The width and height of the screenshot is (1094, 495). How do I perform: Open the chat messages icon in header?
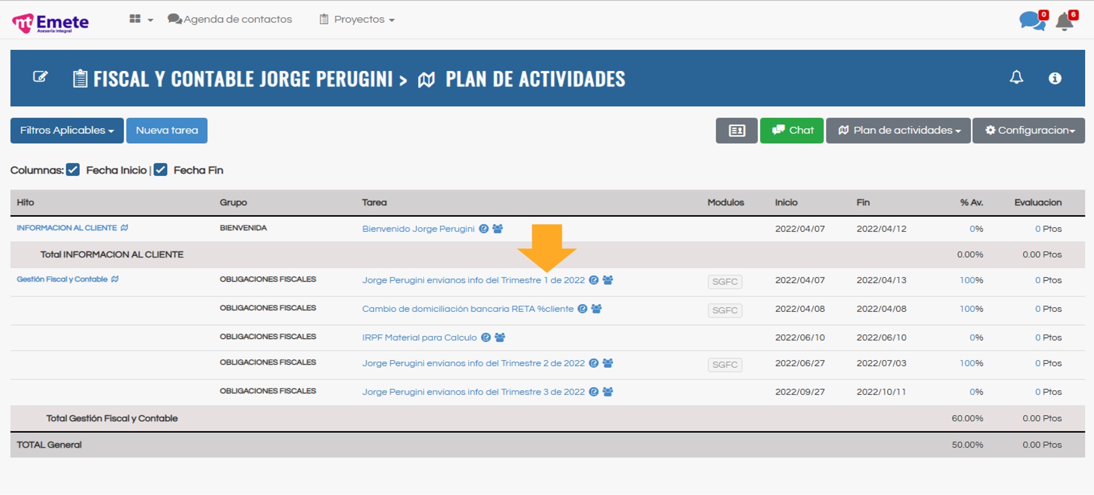[x=1032, y=21]
